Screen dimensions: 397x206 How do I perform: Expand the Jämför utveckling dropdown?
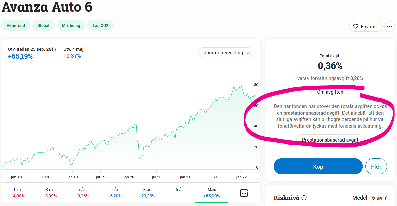point(226,53)
